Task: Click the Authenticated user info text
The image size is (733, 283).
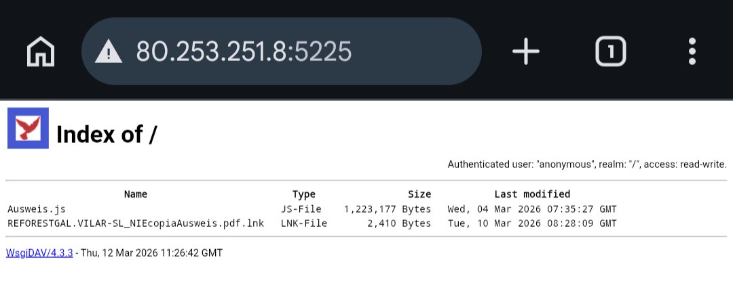Action: point(587,165)
